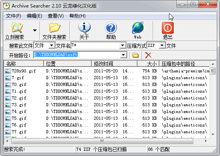Select the file name 7.gif
This screenshot has height=156, width=220.
point(18,78)
